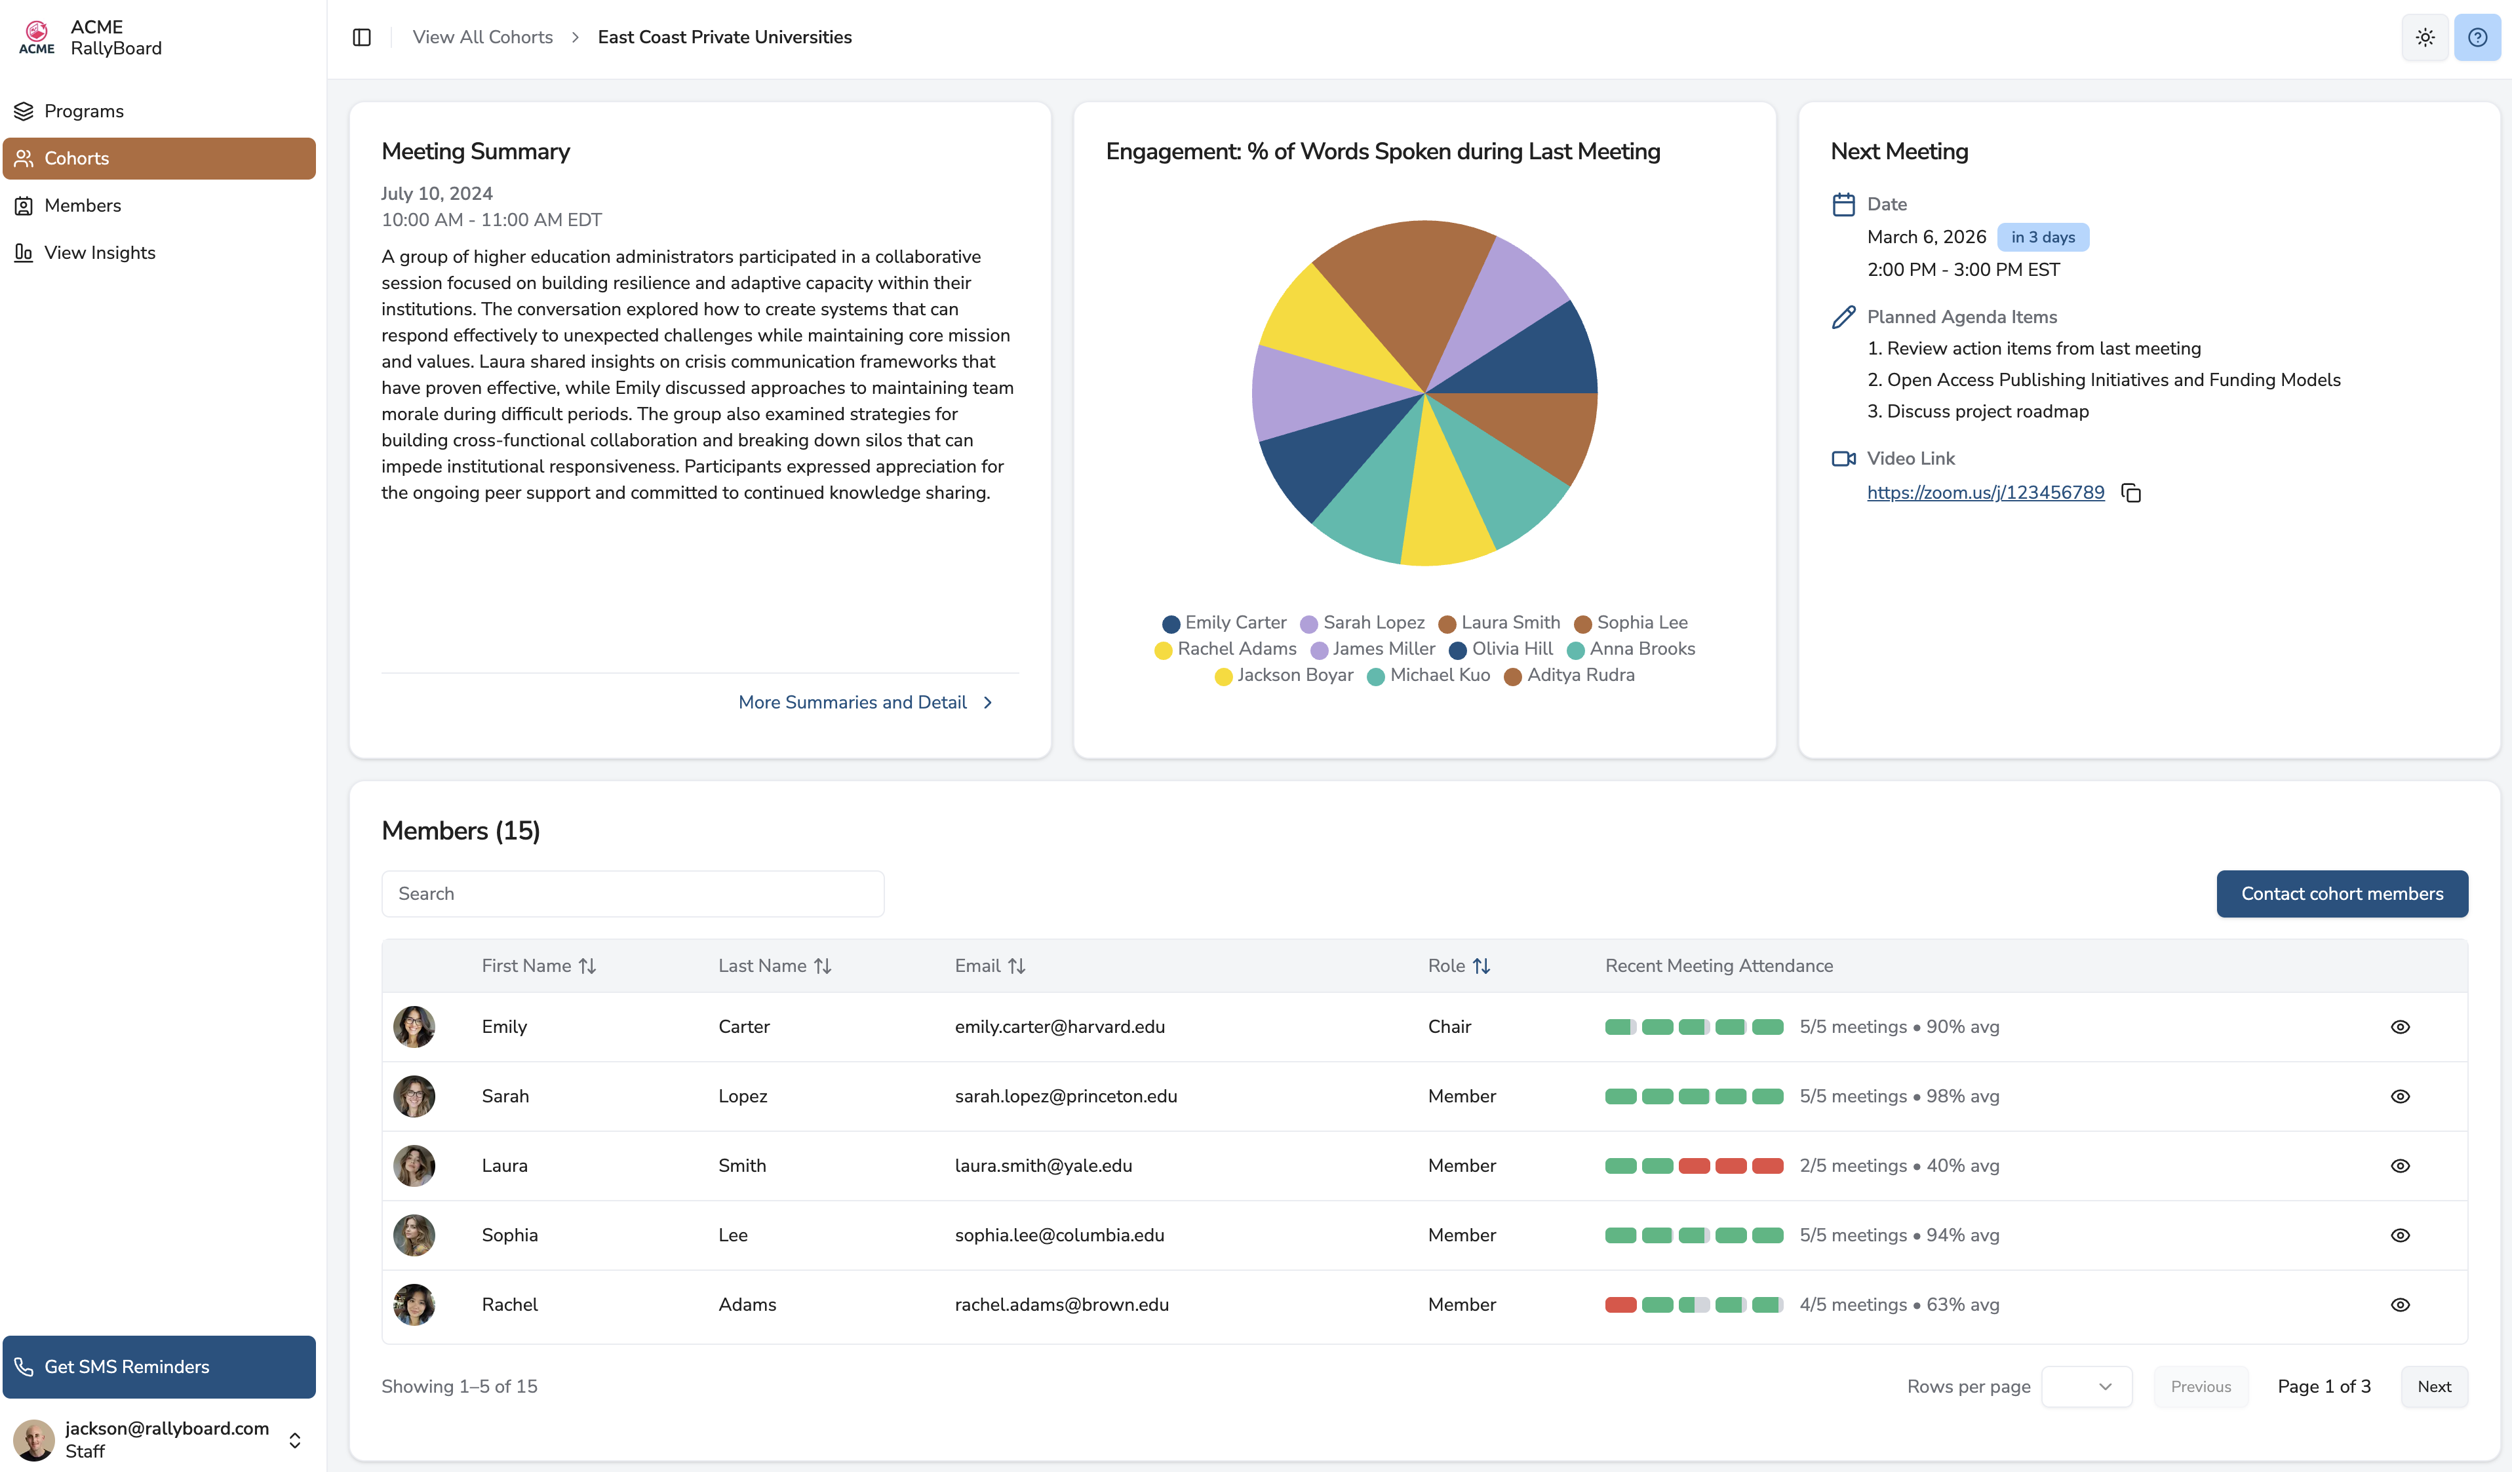Open help via question mark icon
The image size is (2512, 1472).
click(x=2477, y=37)
